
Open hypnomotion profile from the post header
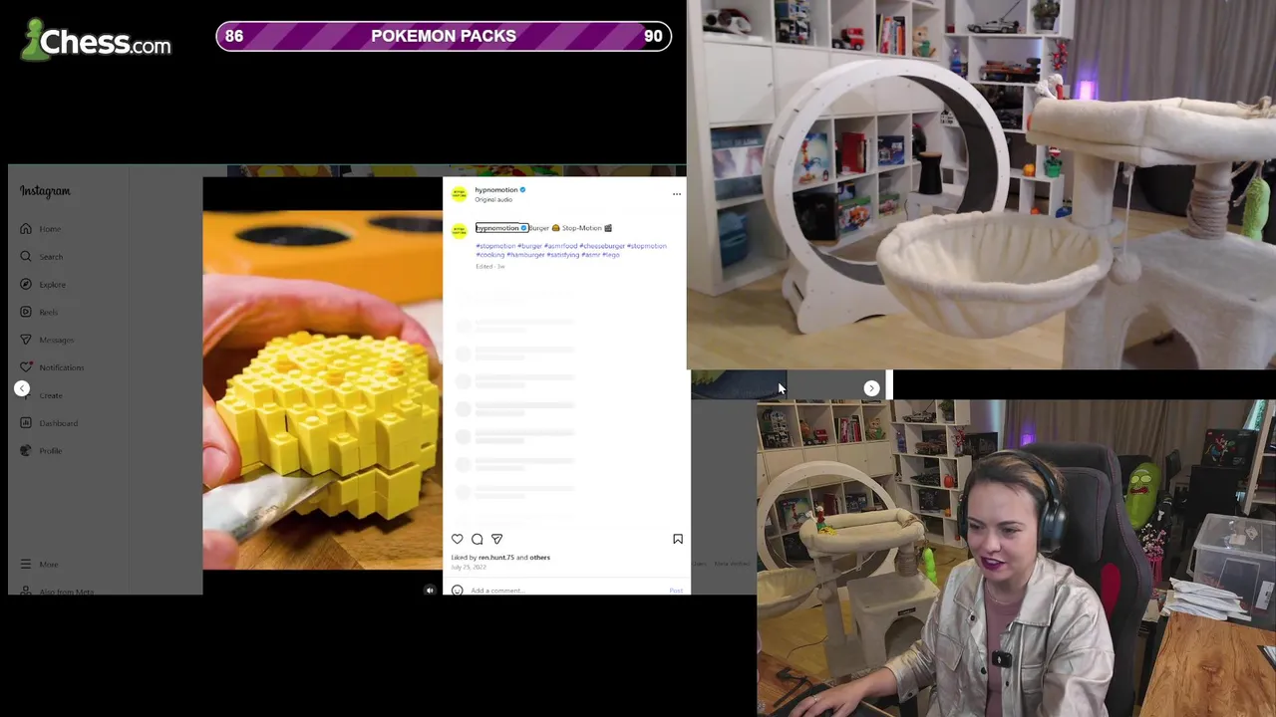click(x=496, y=190)
